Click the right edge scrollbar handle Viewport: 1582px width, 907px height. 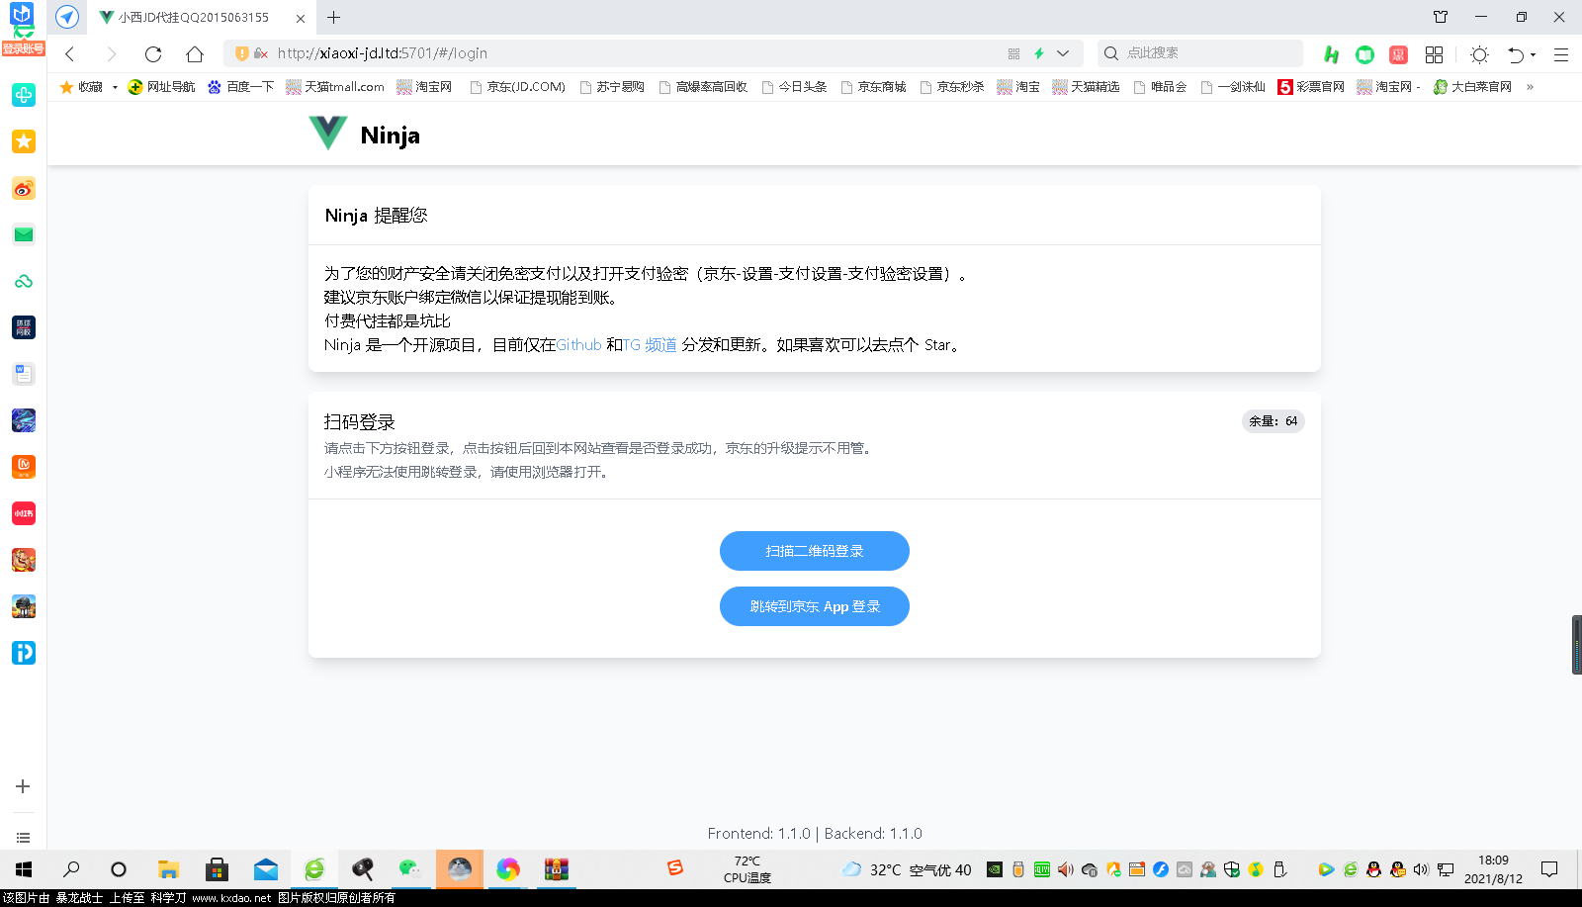coord(1577,645)
